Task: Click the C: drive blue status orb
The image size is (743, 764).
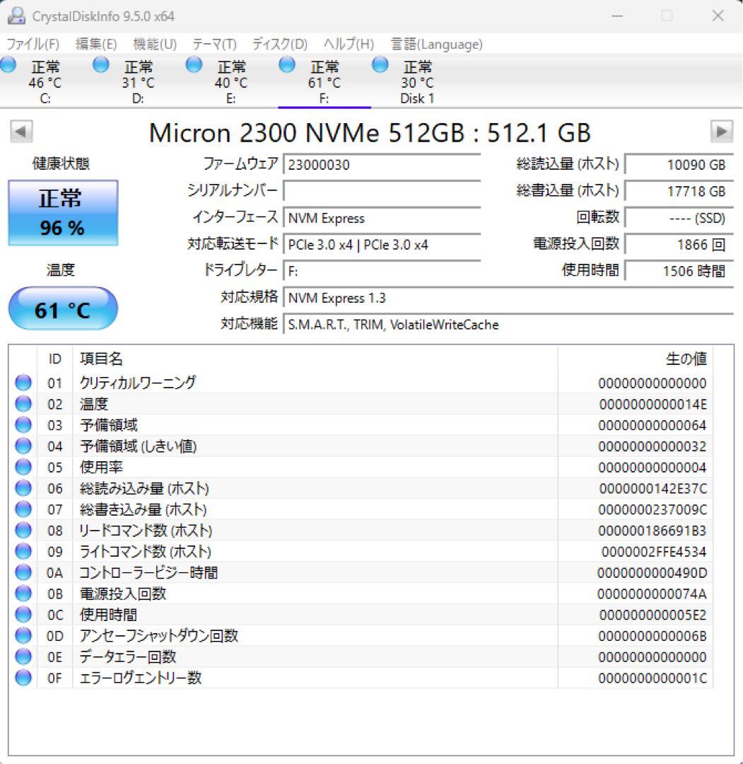Action: [x=8, y=64]
